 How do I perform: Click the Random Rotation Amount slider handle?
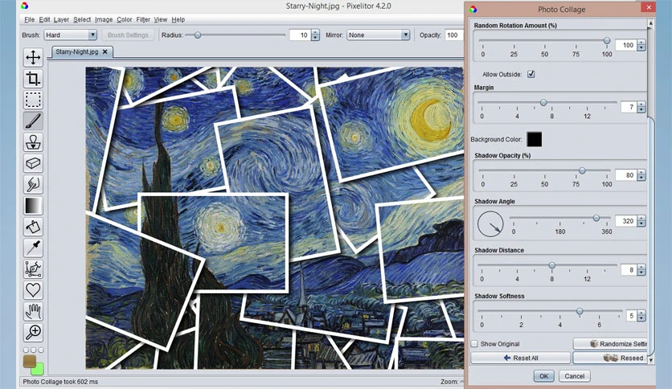(607, 41)
